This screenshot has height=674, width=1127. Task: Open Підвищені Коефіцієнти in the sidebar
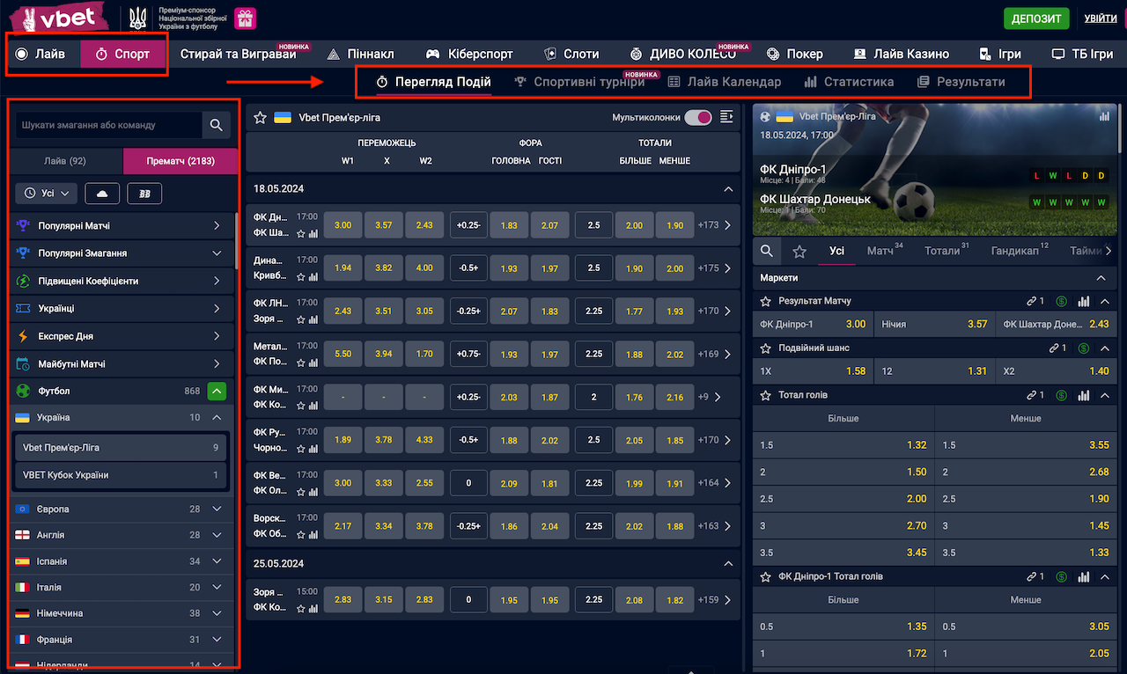coord(121,282)
